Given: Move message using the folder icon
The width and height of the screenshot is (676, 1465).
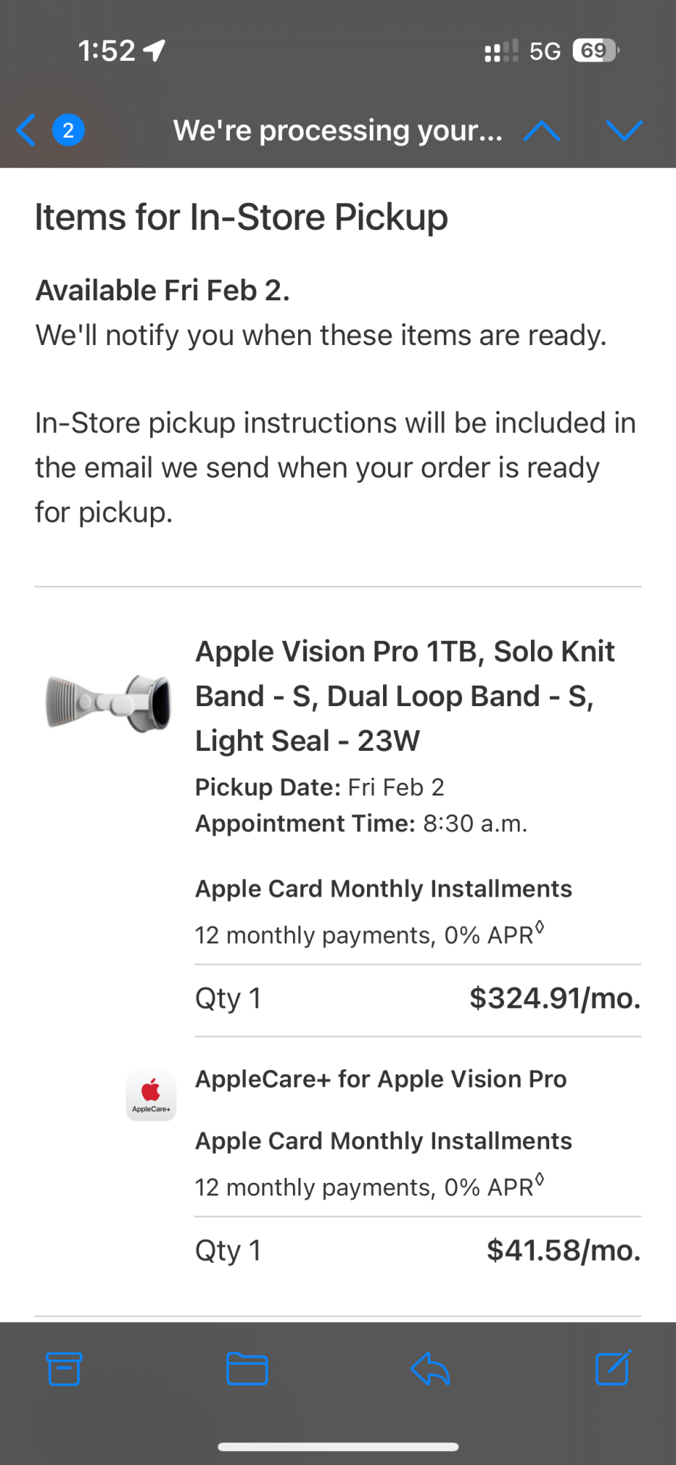Looking at the screenshot, I should 247,1368.
